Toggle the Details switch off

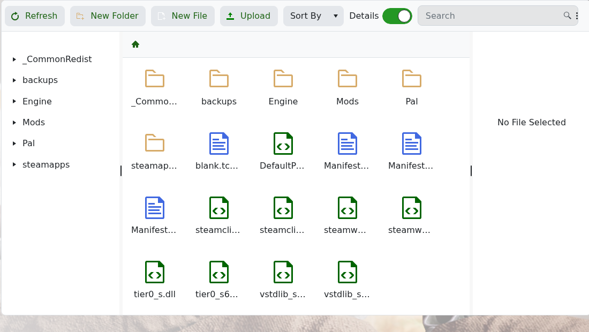pos(397,16)
